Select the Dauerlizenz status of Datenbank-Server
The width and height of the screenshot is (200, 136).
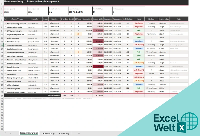[x=139, y=41]
